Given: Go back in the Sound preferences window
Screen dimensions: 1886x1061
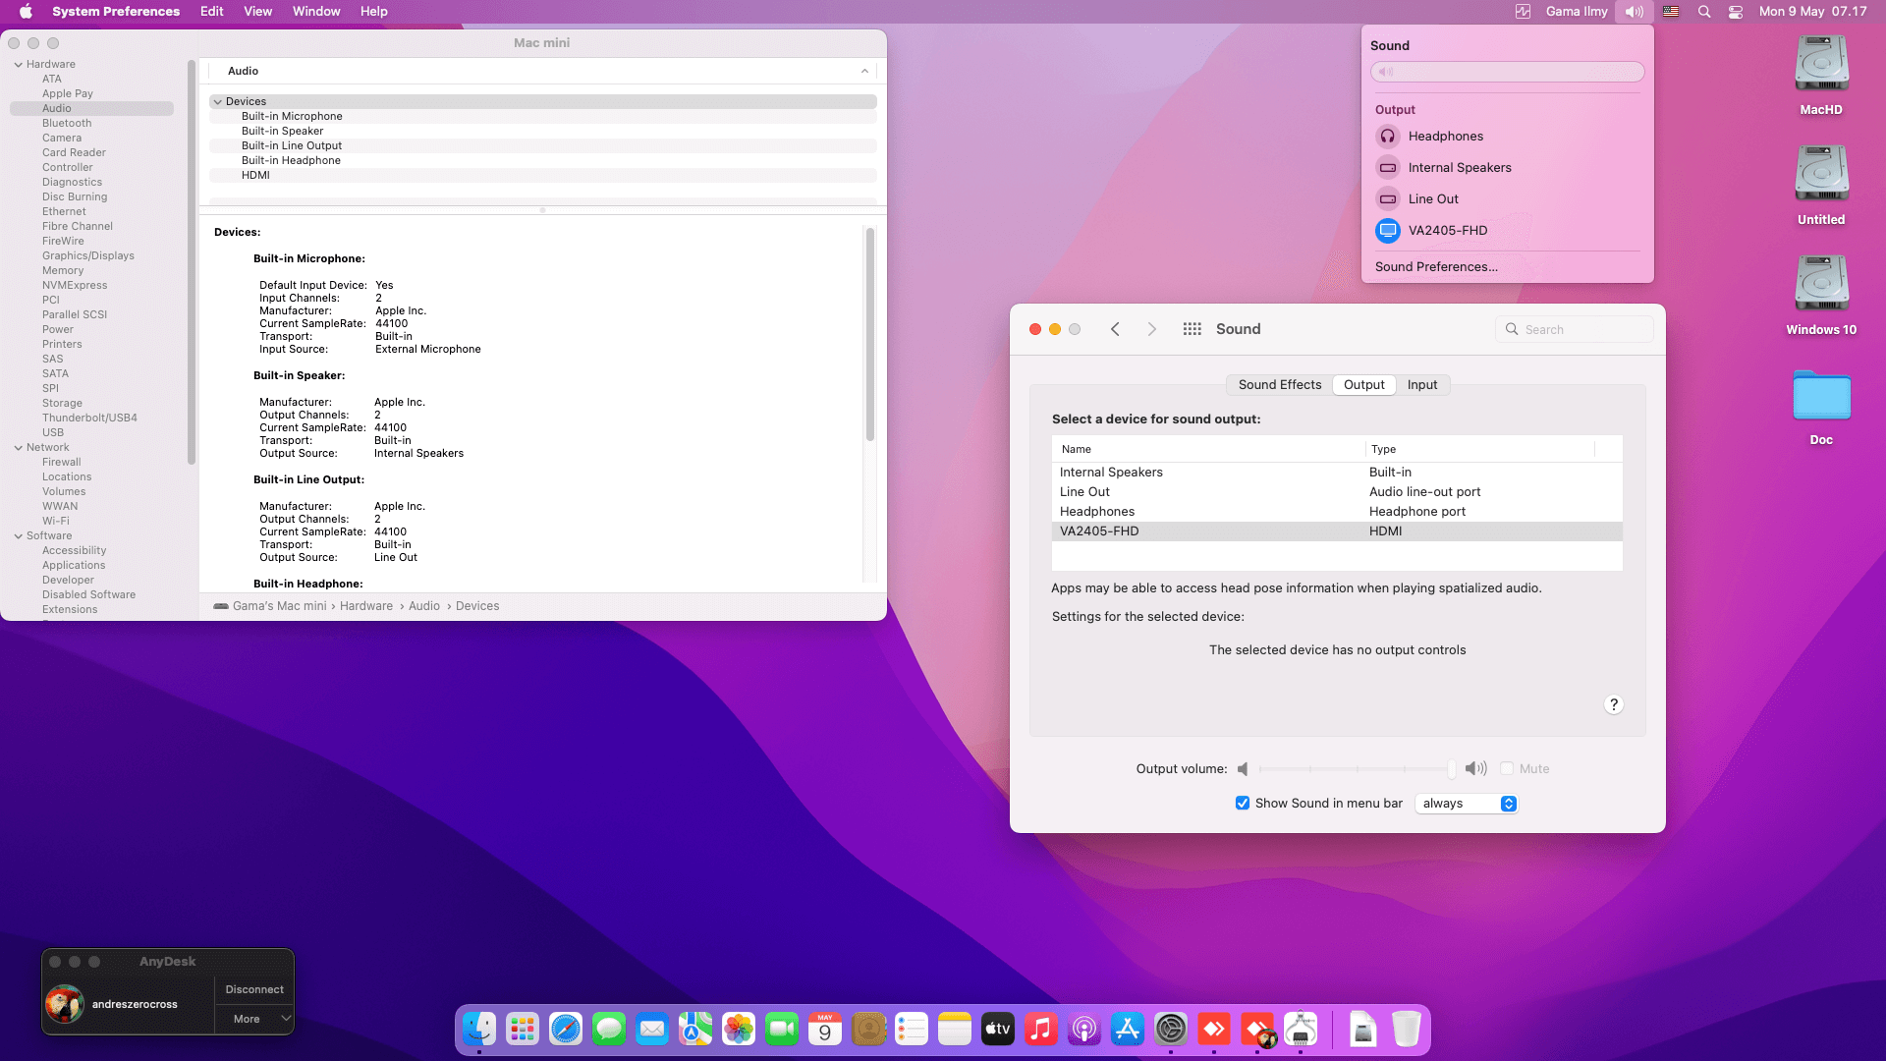Looking at the screenshot, I should pyautogui.click(x=1115, y=329).
